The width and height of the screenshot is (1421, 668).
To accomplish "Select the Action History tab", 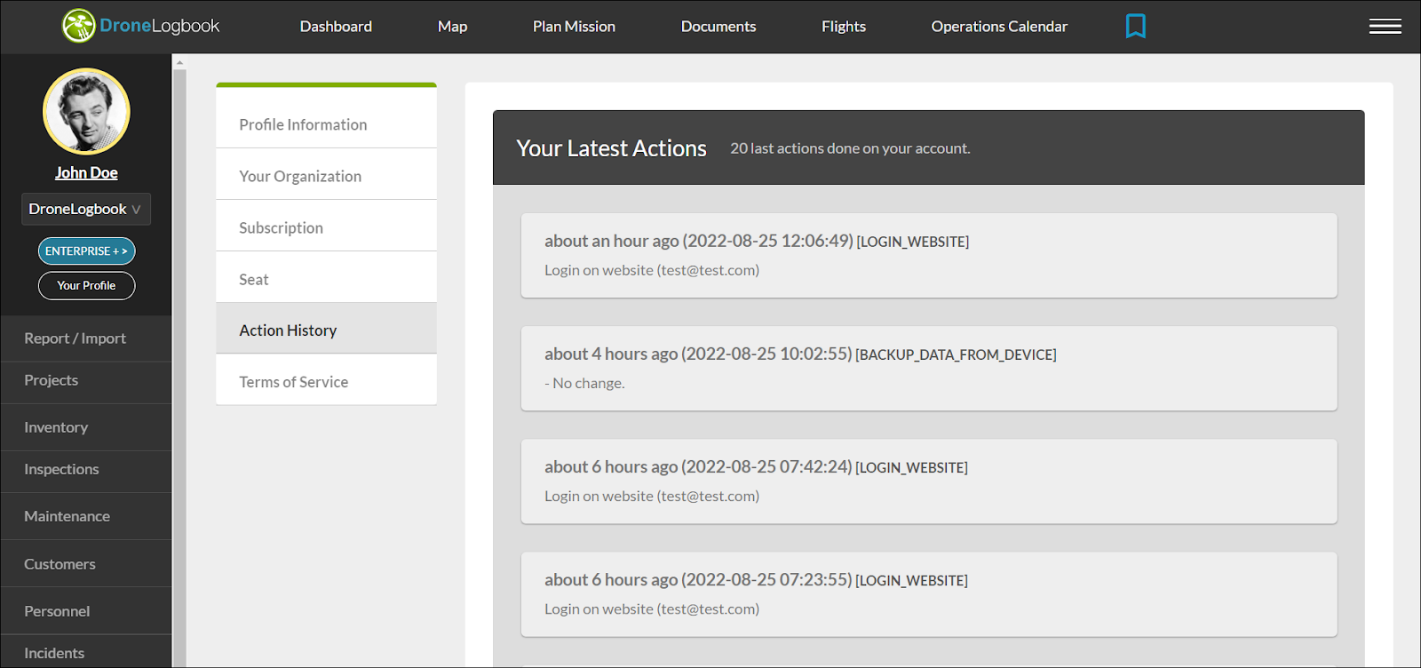I will [326, 330].
